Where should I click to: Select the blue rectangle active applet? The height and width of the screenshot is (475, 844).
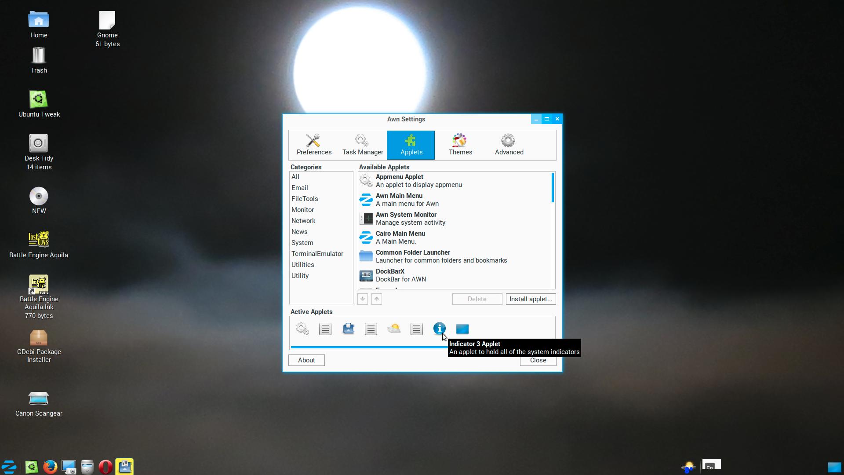click(462, 329)
